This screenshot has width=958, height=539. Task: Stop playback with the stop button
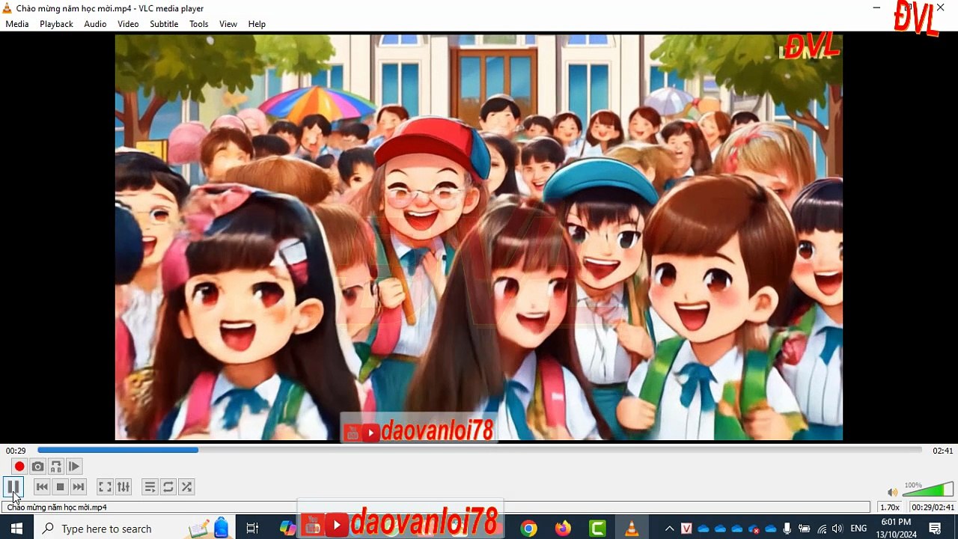(60, 487)
